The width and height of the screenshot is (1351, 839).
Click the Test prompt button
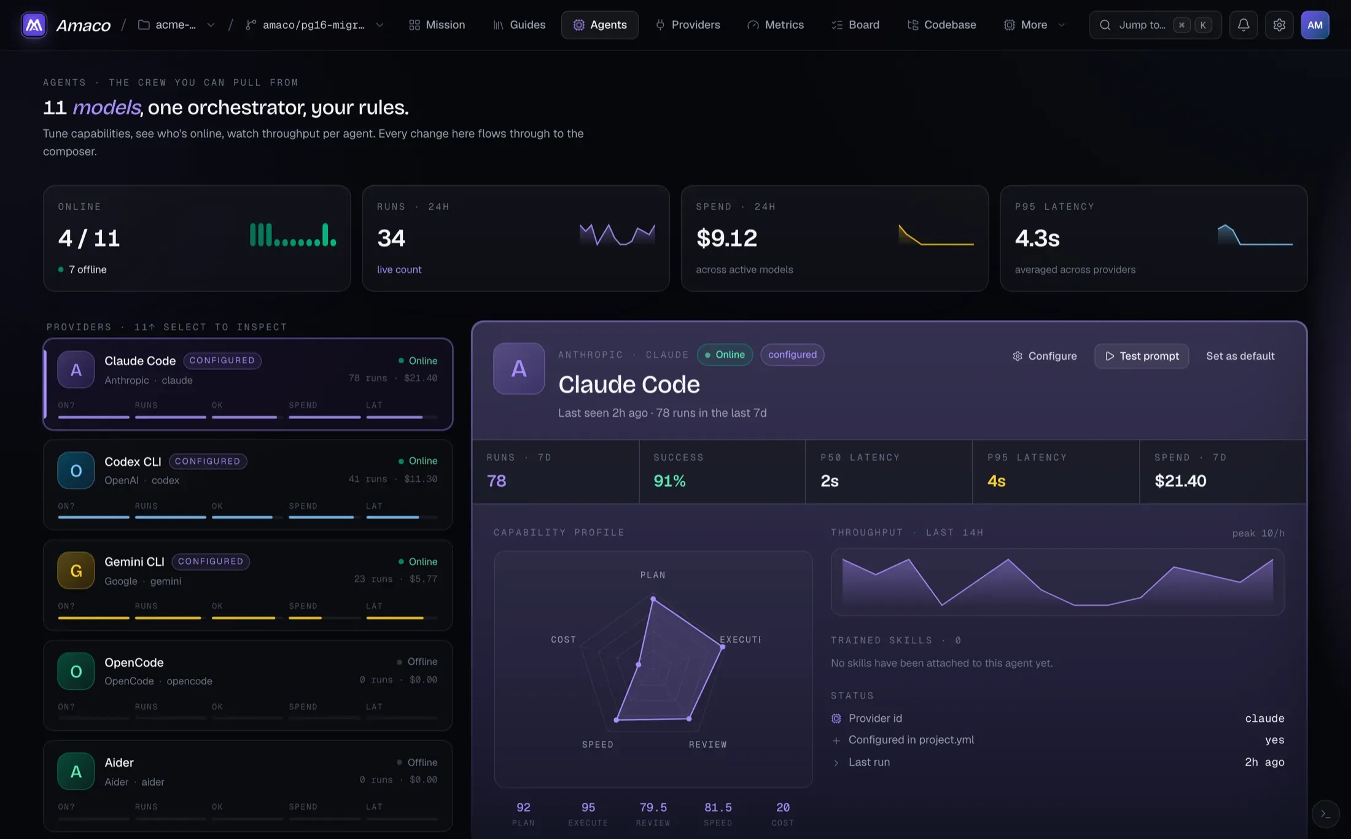click(x=1142, y=356)
